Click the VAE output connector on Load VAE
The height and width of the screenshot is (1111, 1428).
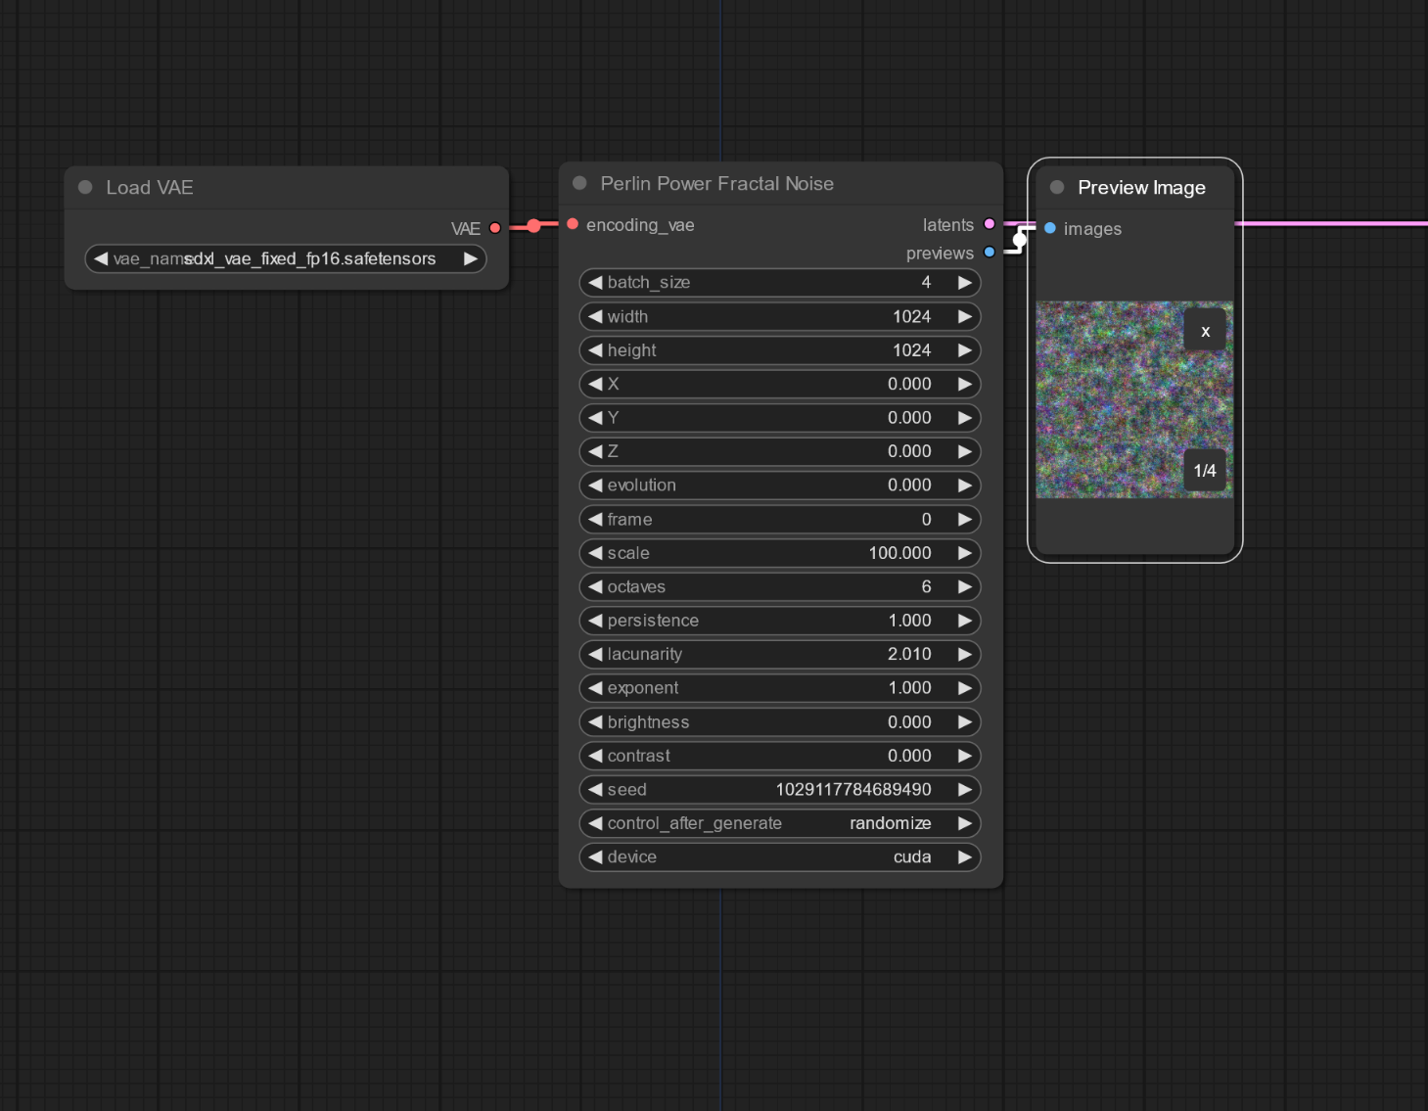coord(495,228)
